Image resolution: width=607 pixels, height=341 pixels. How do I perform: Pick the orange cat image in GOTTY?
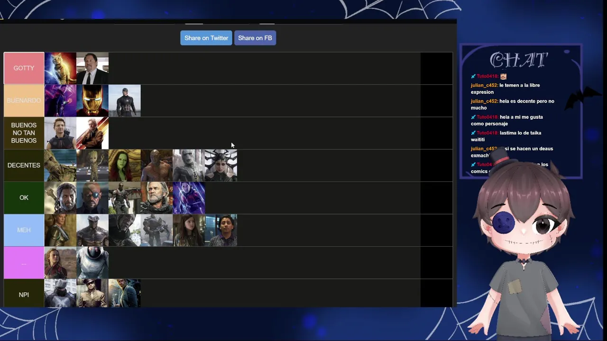tap(60, 68)
